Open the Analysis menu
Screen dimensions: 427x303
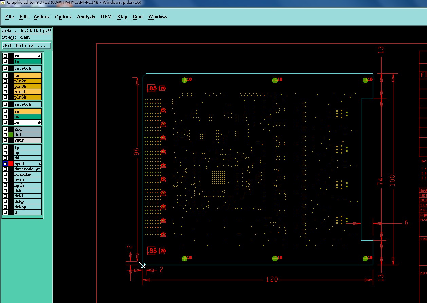click(x=86, y=17)
